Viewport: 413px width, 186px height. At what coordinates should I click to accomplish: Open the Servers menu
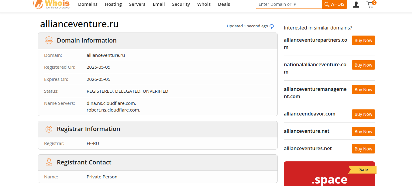click(x=137, y=4)
